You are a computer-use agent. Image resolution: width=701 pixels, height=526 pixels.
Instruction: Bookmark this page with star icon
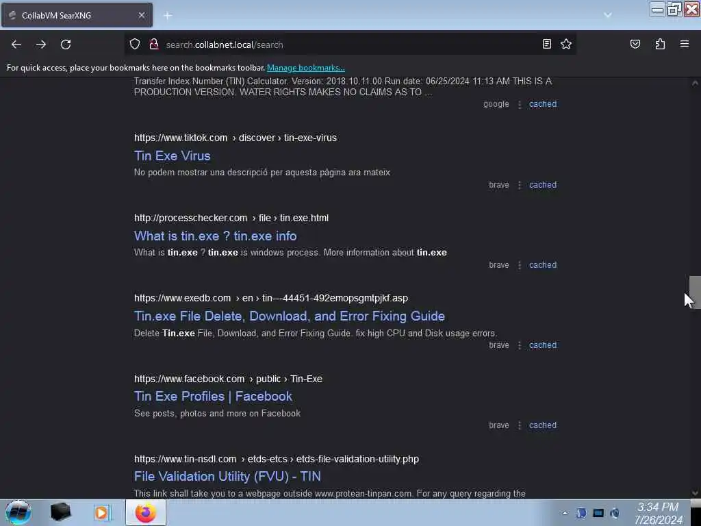tap(566, 45)
